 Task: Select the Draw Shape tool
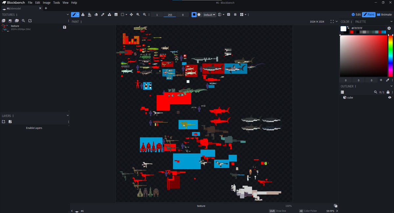109,14
